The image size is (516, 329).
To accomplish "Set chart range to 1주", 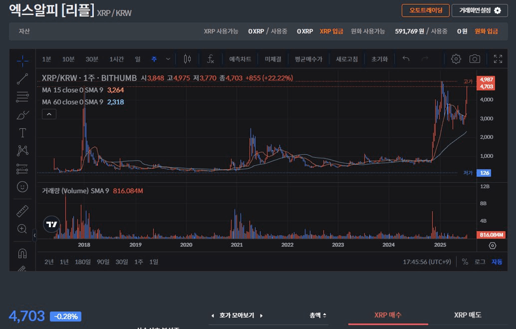I will point(139,262).
